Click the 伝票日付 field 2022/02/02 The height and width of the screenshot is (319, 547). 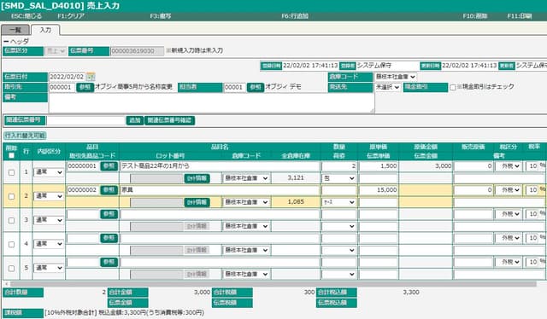67,77
